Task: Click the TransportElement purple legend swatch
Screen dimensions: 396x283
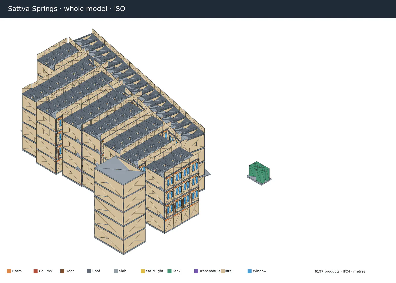Action: [x=196, y=271]
